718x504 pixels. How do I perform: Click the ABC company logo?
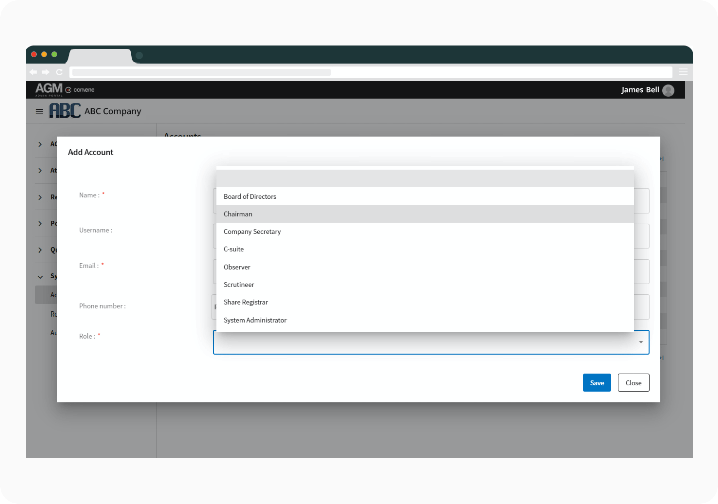coord(64,111)
